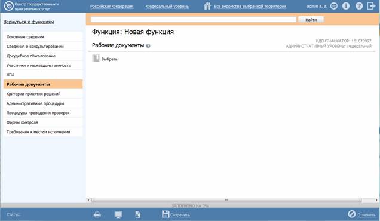This screenshot has height=221, width=380.
Task: Click the search input field
Action: tap(194, 20)
